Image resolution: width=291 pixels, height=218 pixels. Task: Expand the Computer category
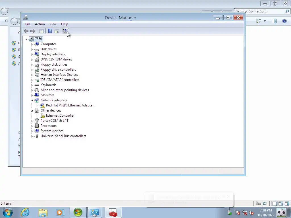tap(32, 44)
